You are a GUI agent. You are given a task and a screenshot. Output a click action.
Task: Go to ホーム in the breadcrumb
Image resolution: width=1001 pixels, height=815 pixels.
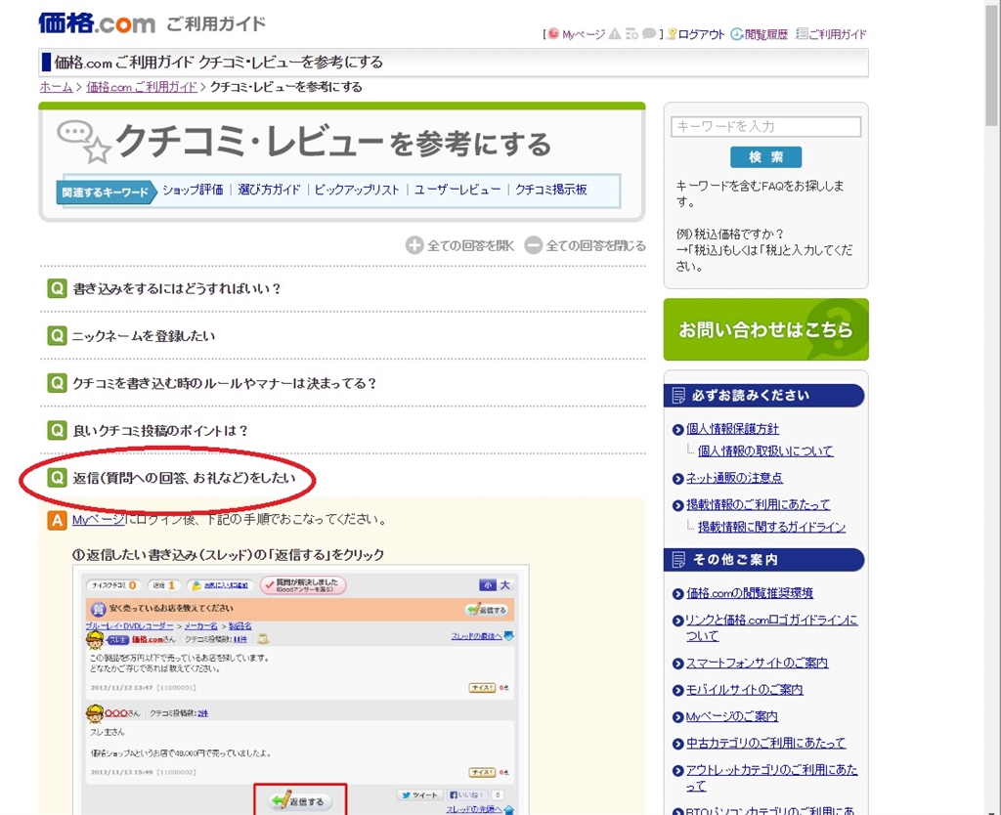(x=56, y=87)
